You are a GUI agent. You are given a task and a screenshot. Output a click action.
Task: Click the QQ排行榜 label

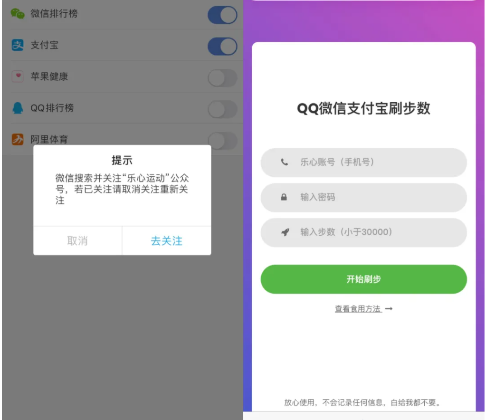point(52,108)
